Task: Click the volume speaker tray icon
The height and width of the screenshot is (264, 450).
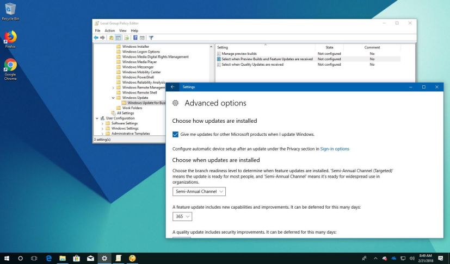Action: (412, 258)
